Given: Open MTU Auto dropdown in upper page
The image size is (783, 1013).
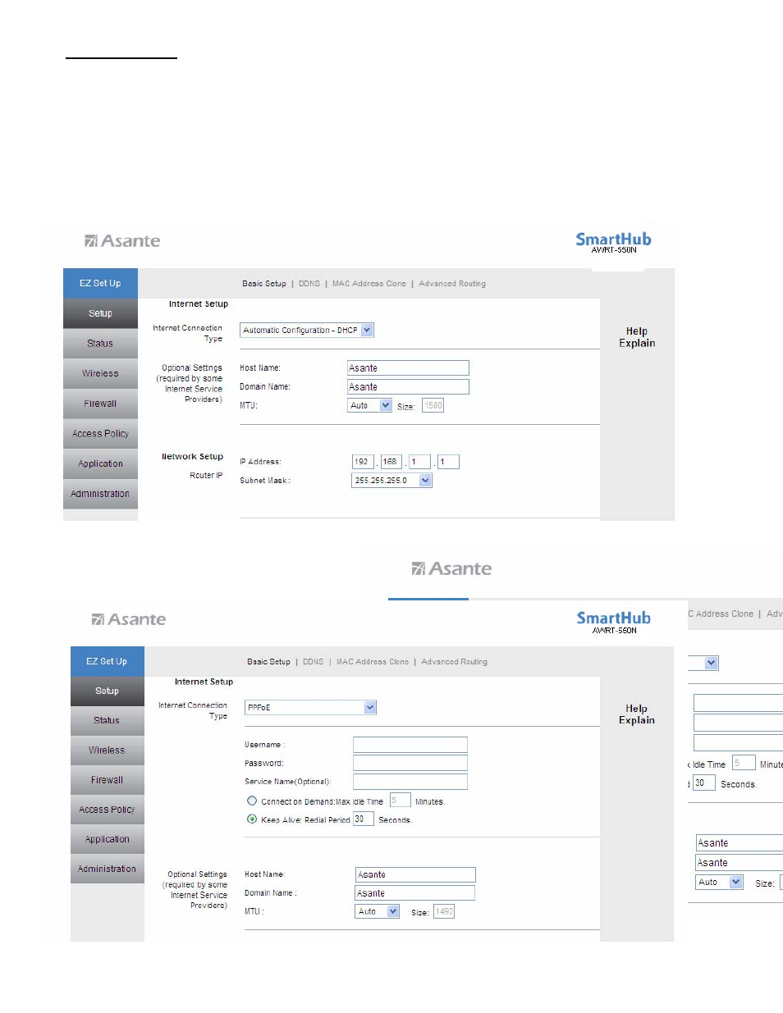Looking at the screenshot, I should coord(370,405).
